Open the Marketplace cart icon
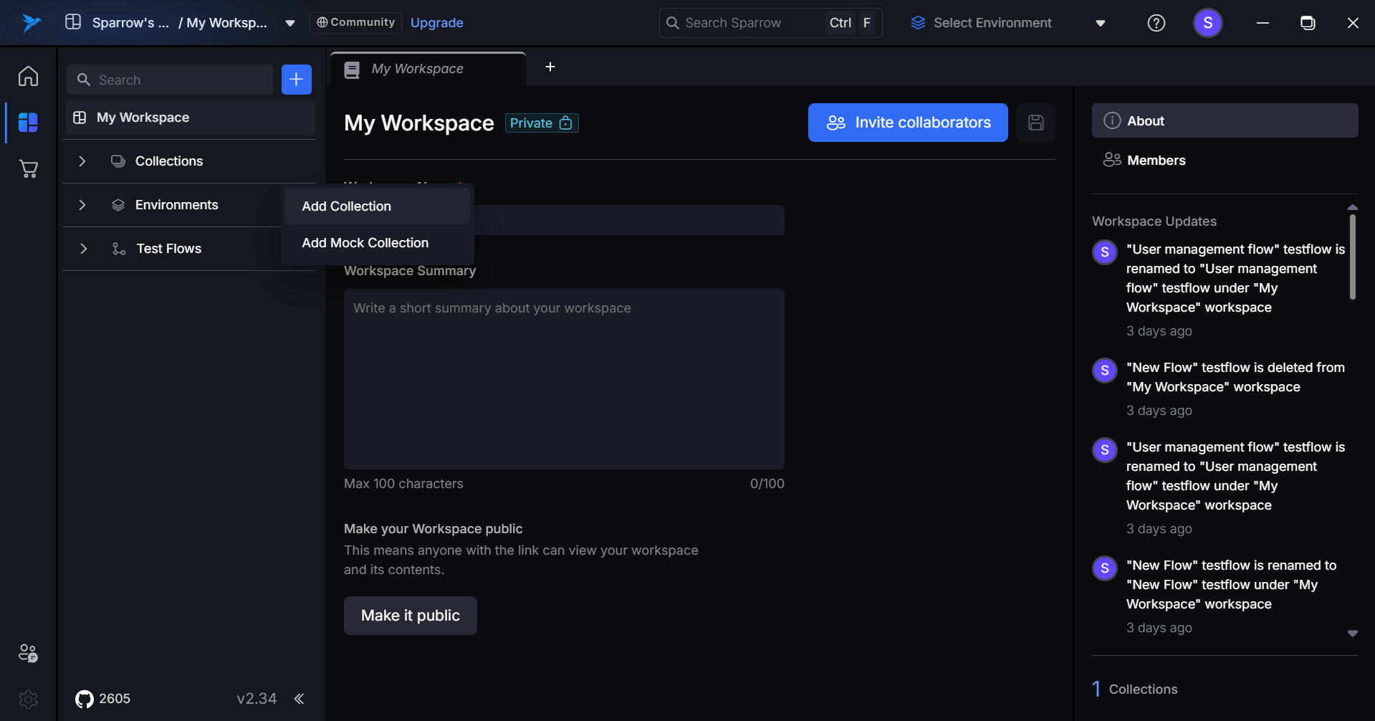 tap(28, 169)
